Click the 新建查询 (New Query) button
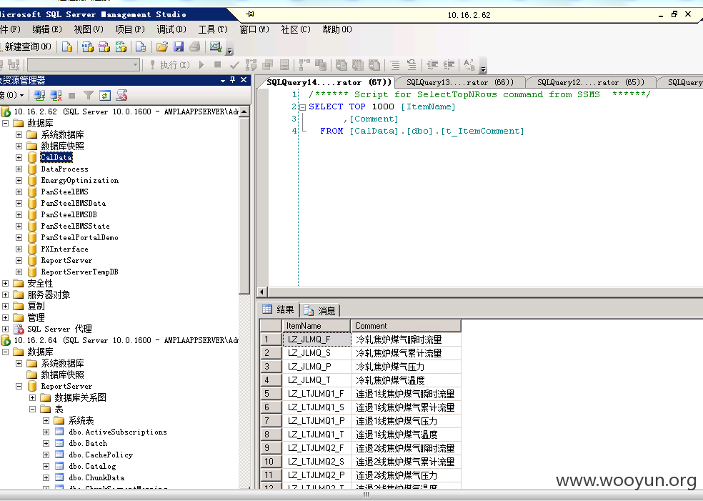The image size is (703, 501). tap(26, 46)
